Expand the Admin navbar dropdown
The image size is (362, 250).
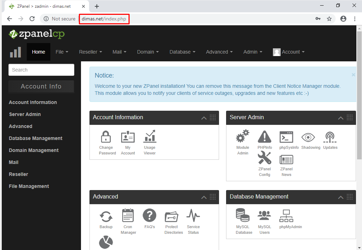(x=253, y=52)
